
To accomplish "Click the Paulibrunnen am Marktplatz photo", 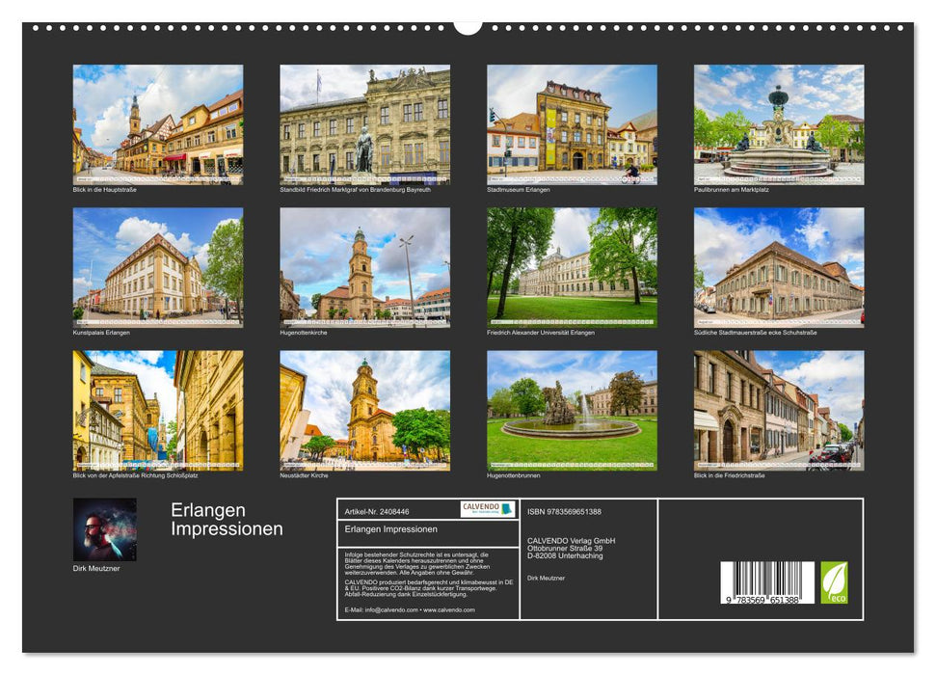I will point(779,124).
